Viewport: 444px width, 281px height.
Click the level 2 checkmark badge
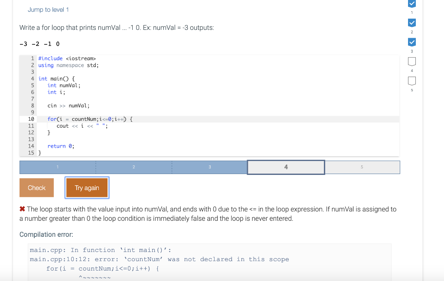pyautogui.click(x=412, y=23)
